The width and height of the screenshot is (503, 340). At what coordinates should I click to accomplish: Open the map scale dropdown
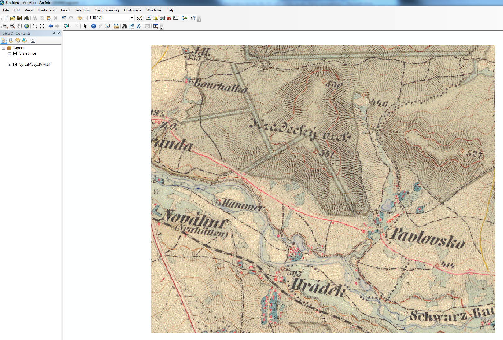(132, 18)
